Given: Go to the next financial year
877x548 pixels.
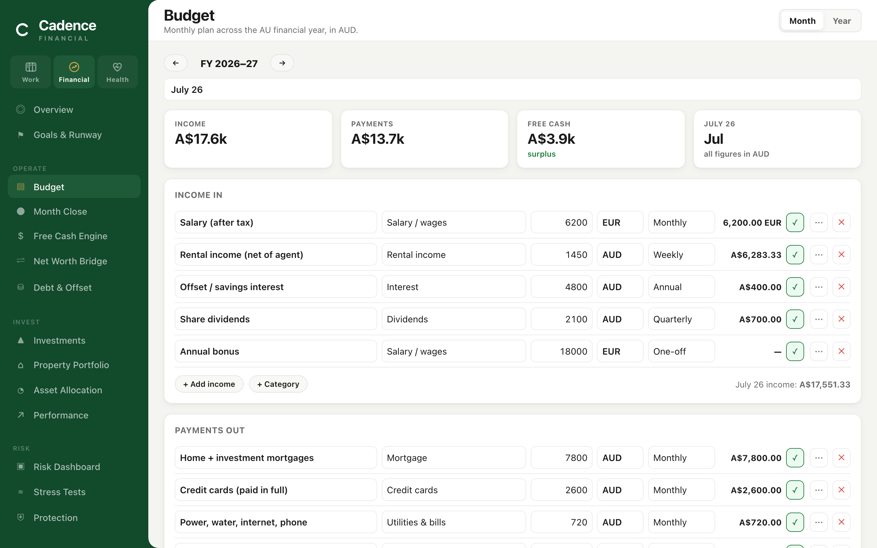Looking at the screenshot, I should [x=282, y=63].
